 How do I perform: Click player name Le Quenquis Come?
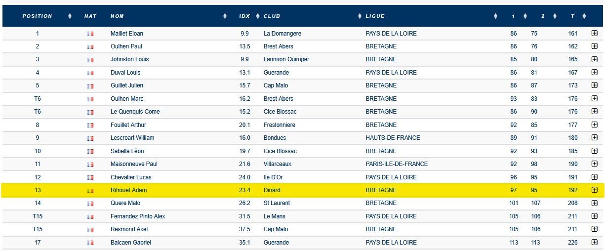(x=135, y=112)
